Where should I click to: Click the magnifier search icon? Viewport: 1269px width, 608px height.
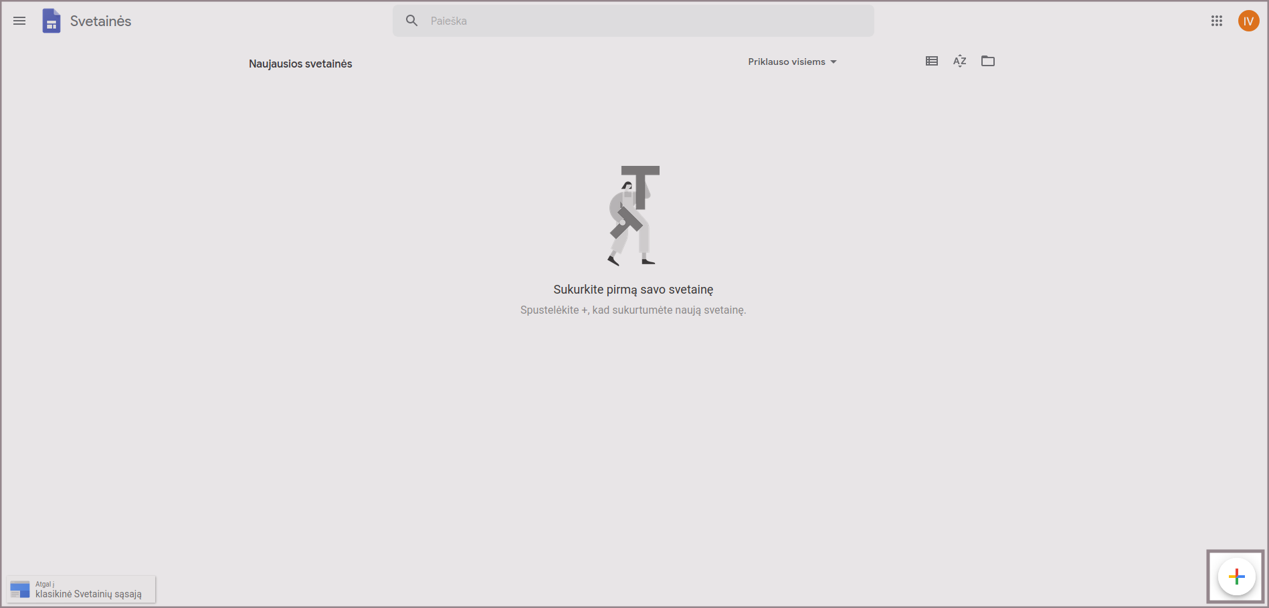(412, 21)
